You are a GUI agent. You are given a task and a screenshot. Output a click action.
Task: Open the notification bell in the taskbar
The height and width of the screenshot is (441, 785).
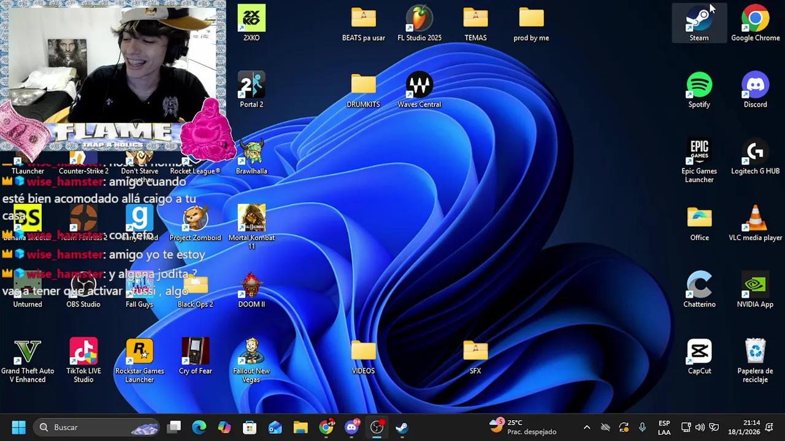[770, 427]
